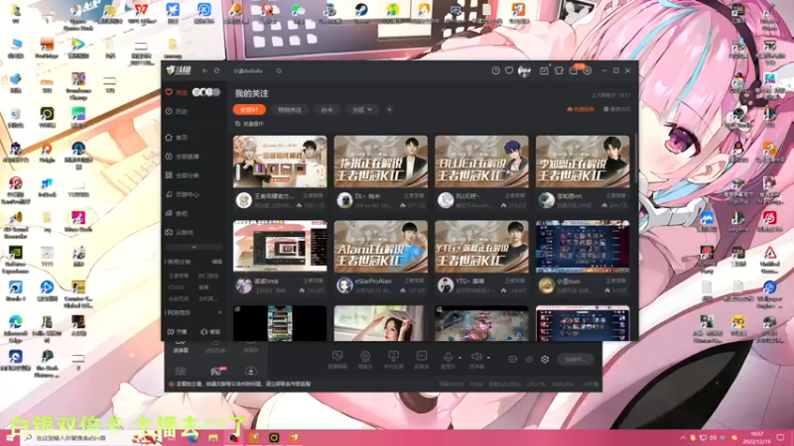Open the Steam desktop shortcut
Screen dimensions: 794x446
tap(361, 13)
